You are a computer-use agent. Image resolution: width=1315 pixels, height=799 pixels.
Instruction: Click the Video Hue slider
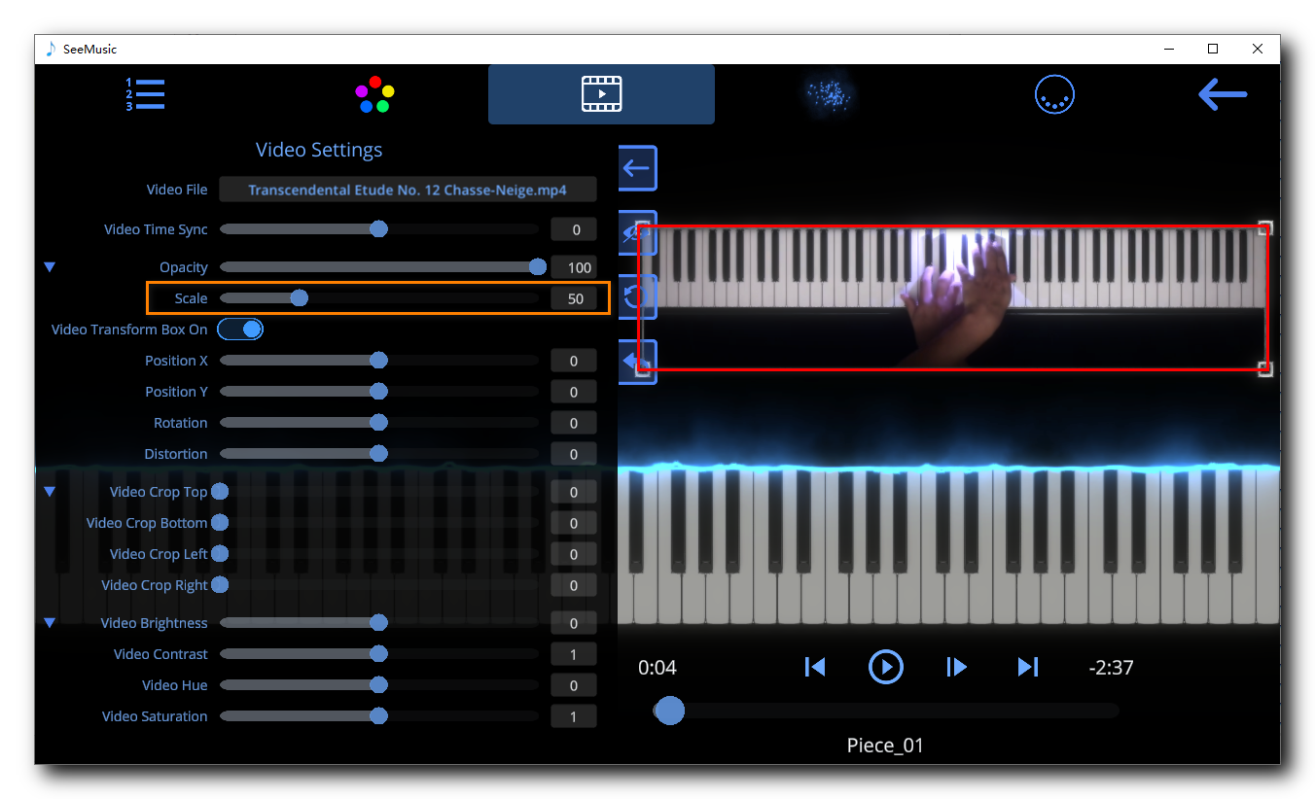coord(379,685)
